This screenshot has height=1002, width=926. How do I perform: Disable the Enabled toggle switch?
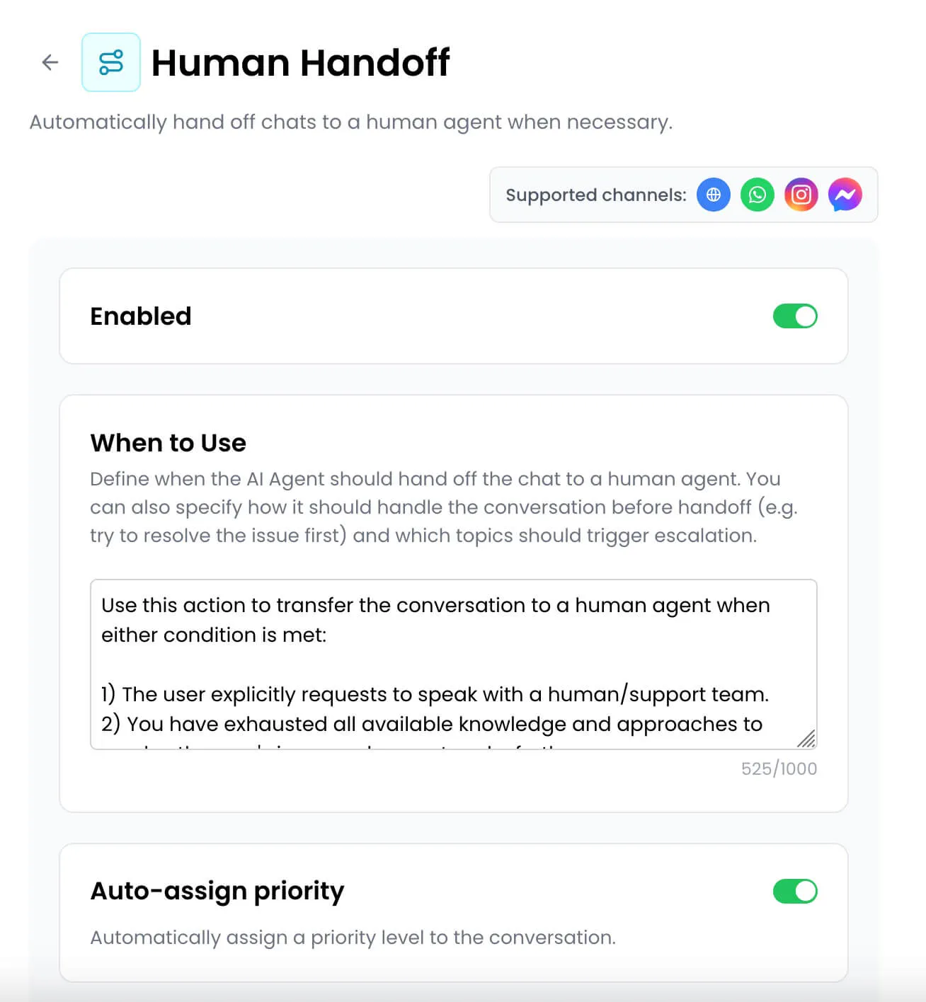click(795, 316)
